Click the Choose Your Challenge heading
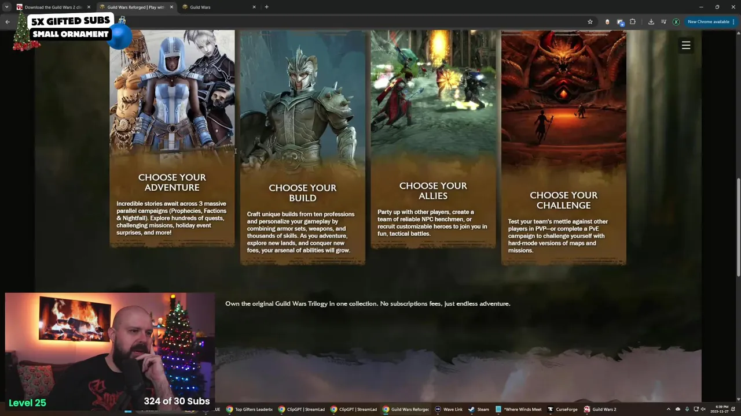This screenshot has width=741, height=416. (564, 200)
